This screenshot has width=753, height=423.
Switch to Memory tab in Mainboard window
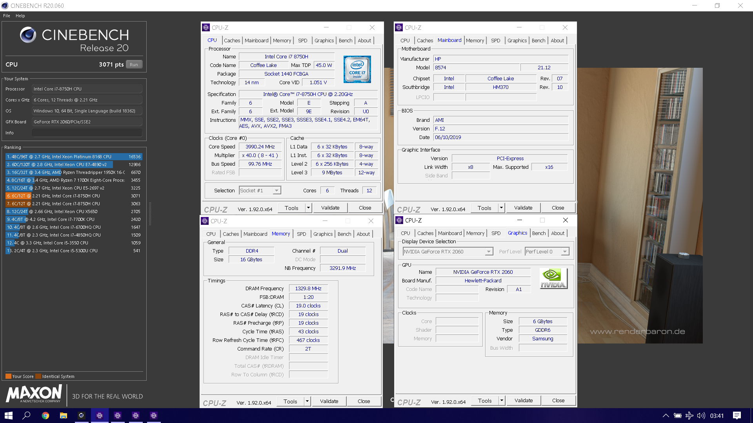coord(475,40)
